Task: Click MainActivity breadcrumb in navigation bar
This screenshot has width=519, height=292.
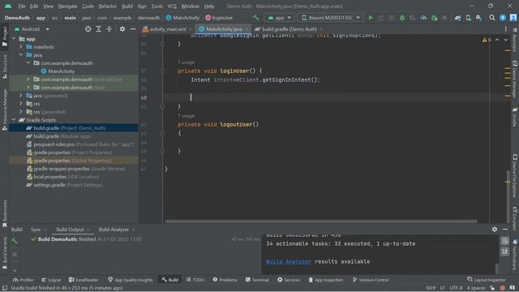Action: tap(182, 18)
